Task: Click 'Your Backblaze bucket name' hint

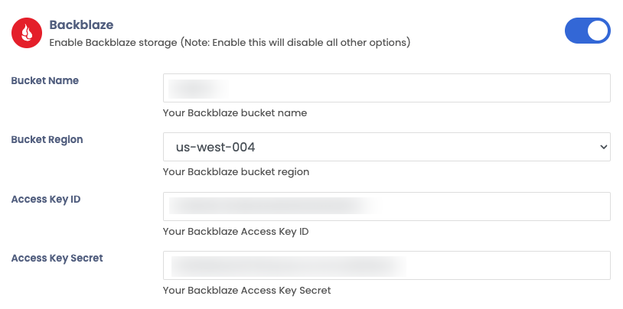Action: [235, 112]
